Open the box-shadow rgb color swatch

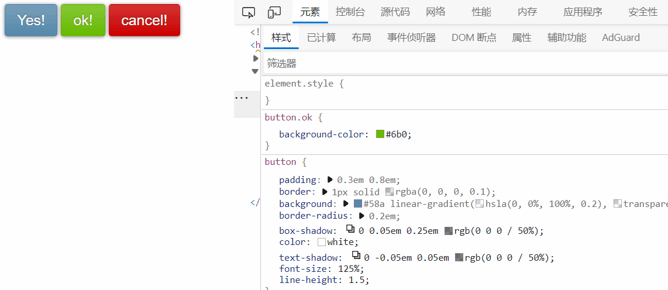tap(449, 231)
